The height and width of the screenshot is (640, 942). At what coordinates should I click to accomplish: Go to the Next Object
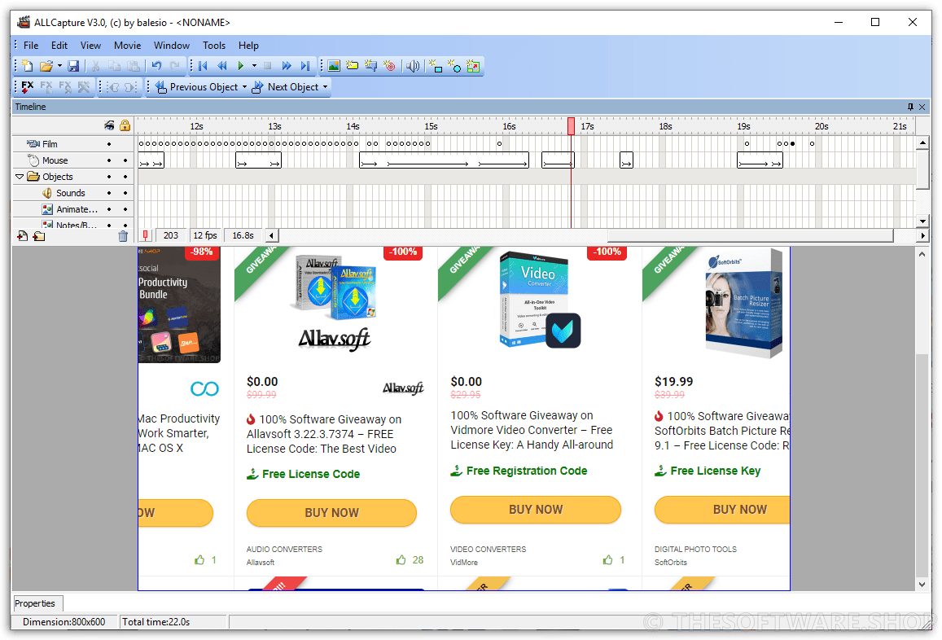[285, 86]
